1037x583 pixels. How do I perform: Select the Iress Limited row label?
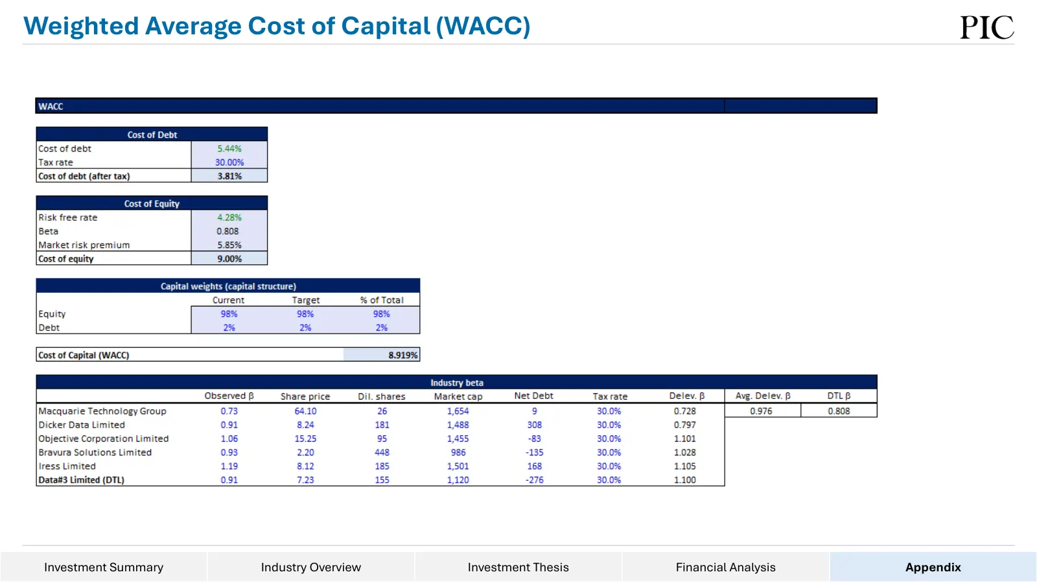[67, 466]
